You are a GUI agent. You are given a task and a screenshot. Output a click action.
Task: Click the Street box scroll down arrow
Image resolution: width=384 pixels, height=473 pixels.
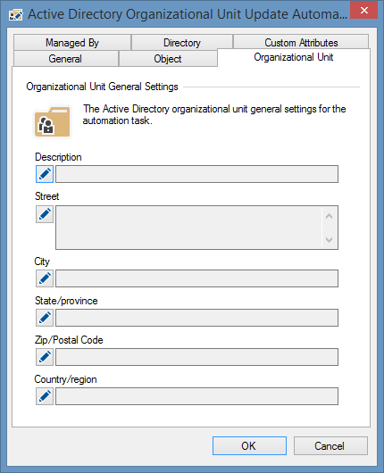pos(329,239)
